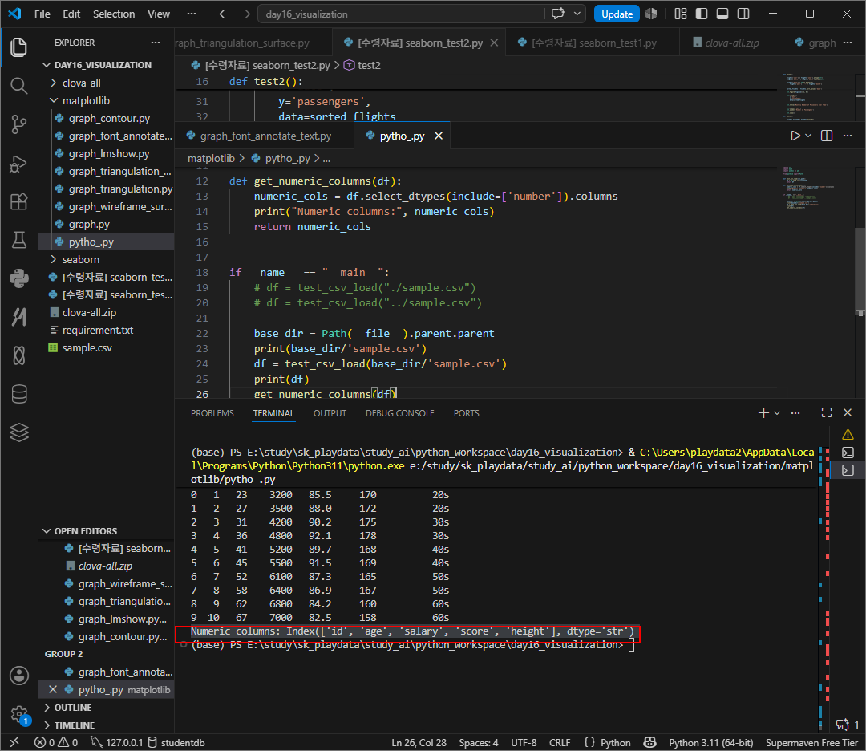
Task: Click the Update button
Action: [x=617, y=14]
